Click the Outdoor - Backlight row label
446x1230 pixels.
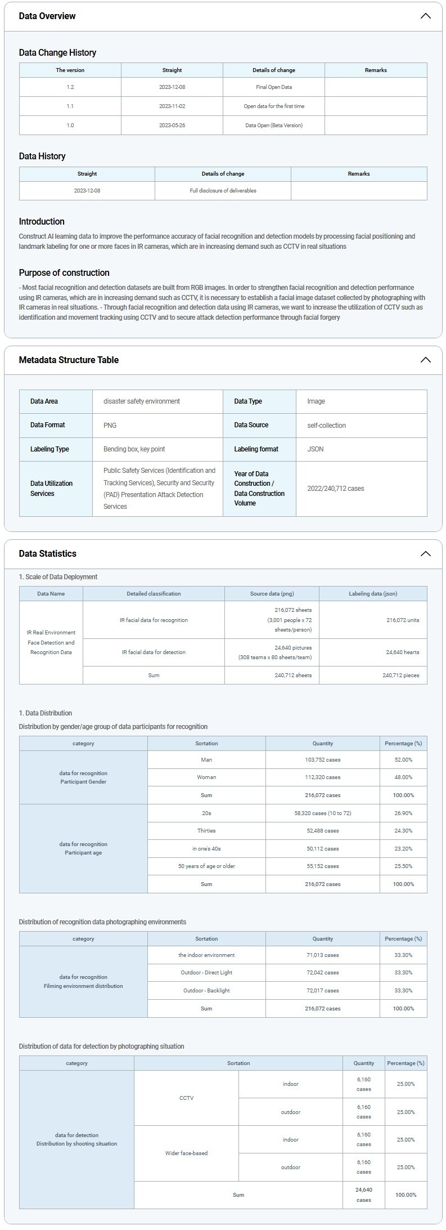click(x=206, y=991)
